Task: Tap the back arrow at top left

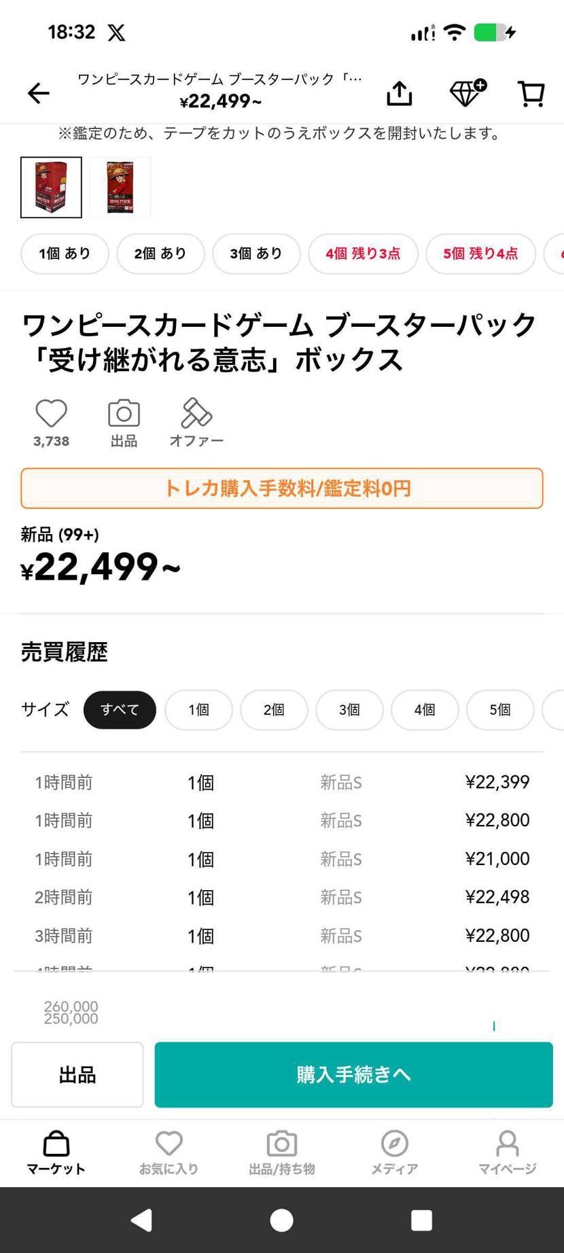Action: tap(38, 93)
